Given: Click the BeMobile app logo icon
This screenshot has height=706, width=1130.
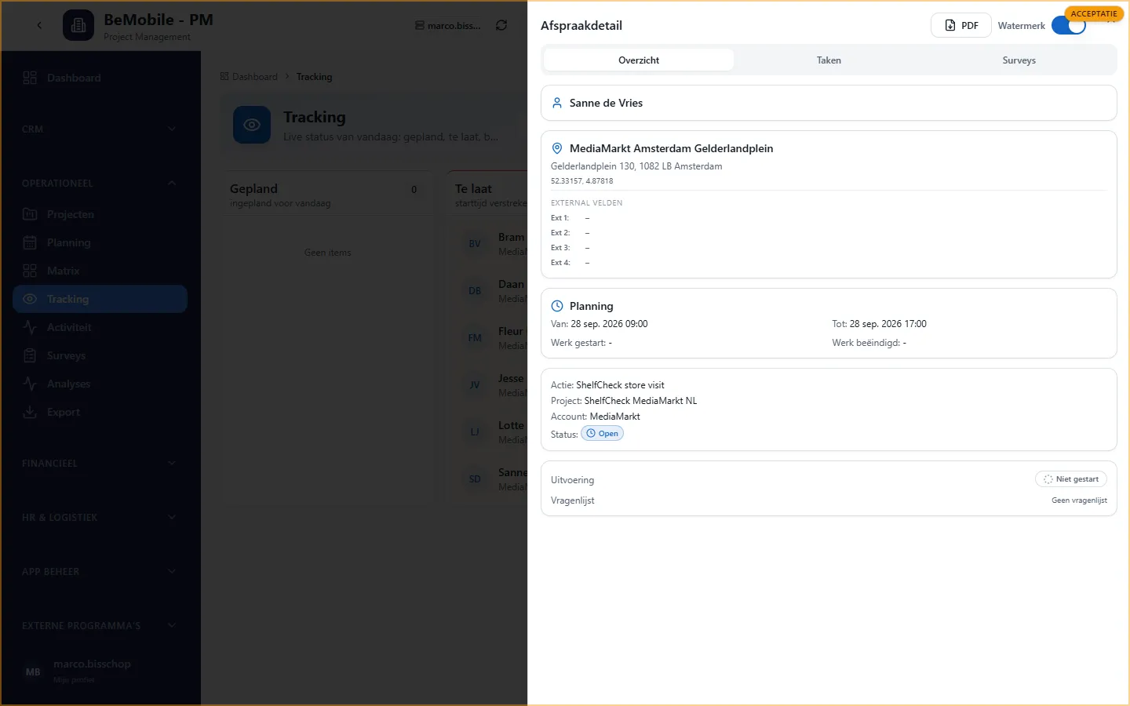Looking at the screenshot, I should 78,26.
